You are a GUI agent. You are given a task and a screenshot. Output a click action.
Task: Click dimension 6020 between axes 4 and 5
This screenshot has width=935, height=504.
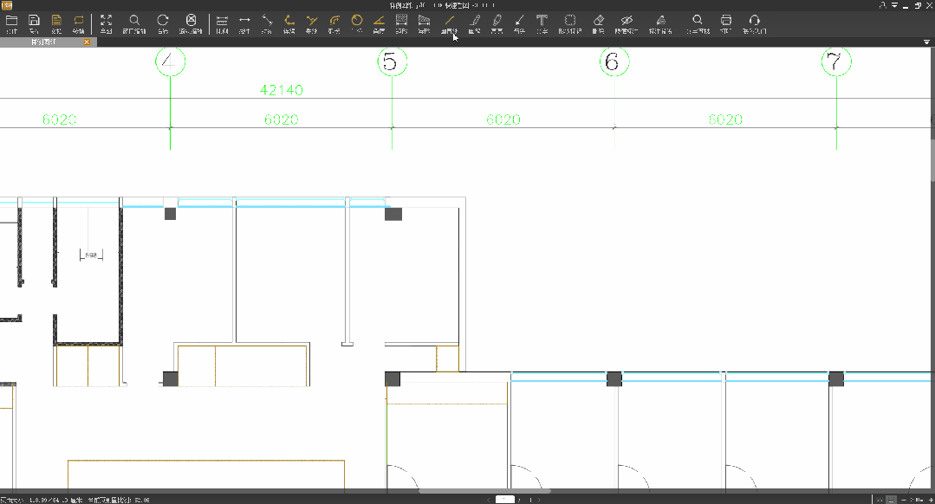click(x=282, y=120)
